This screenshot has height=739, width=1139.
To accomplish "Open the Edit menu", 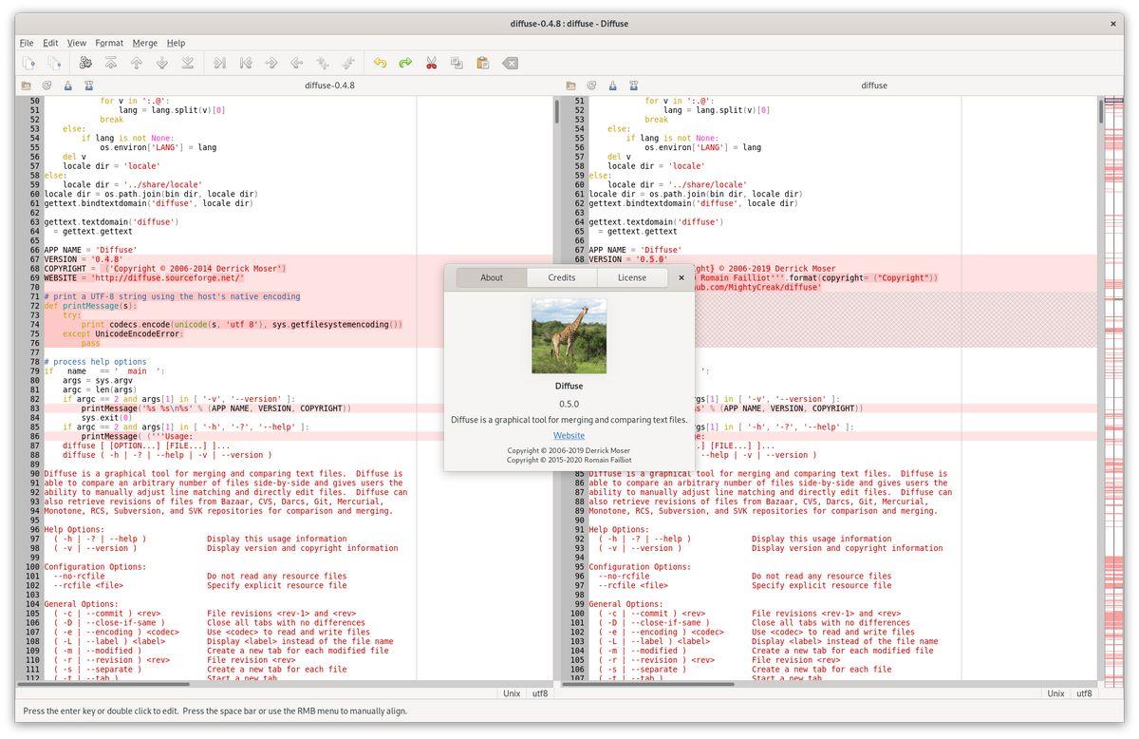I will click(50, 43).
